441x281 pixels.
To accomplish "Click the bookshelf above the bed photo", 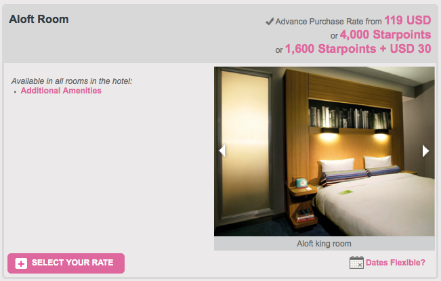I will [350, 114].
